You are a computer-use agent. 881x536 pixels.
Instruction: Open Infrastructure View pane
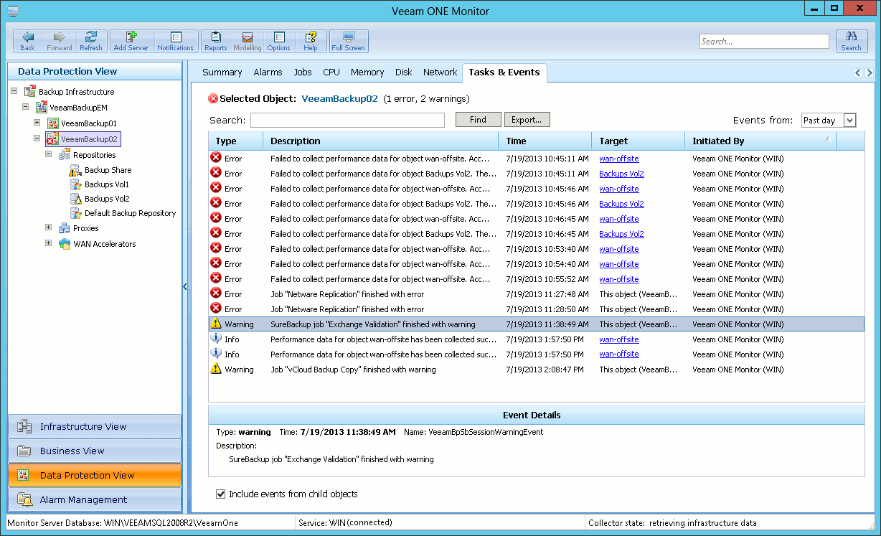pyautogui.click(x=95, y=427)
